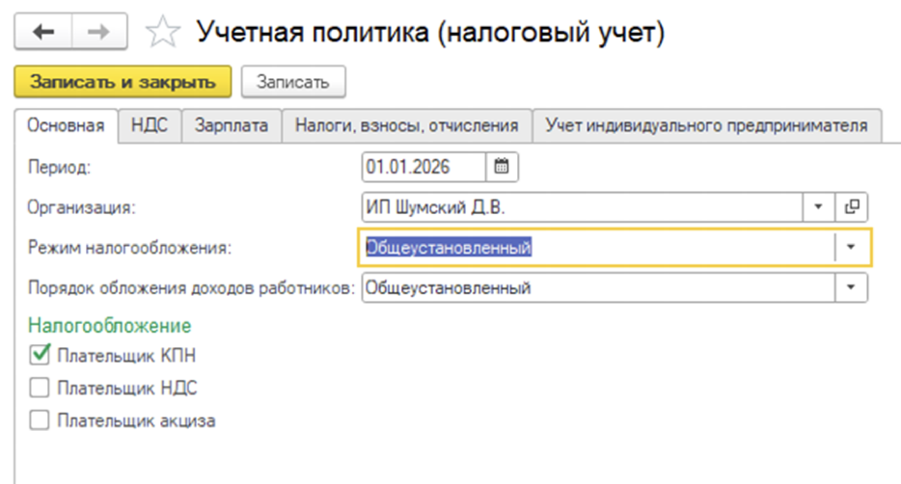Tick the Плательщик акциза checkbox

pos(41,420)
